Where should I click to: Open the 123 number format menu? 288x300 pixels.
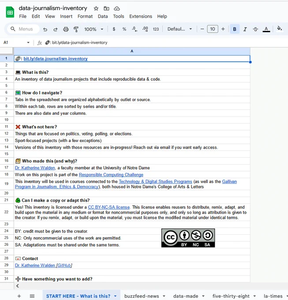156,29
